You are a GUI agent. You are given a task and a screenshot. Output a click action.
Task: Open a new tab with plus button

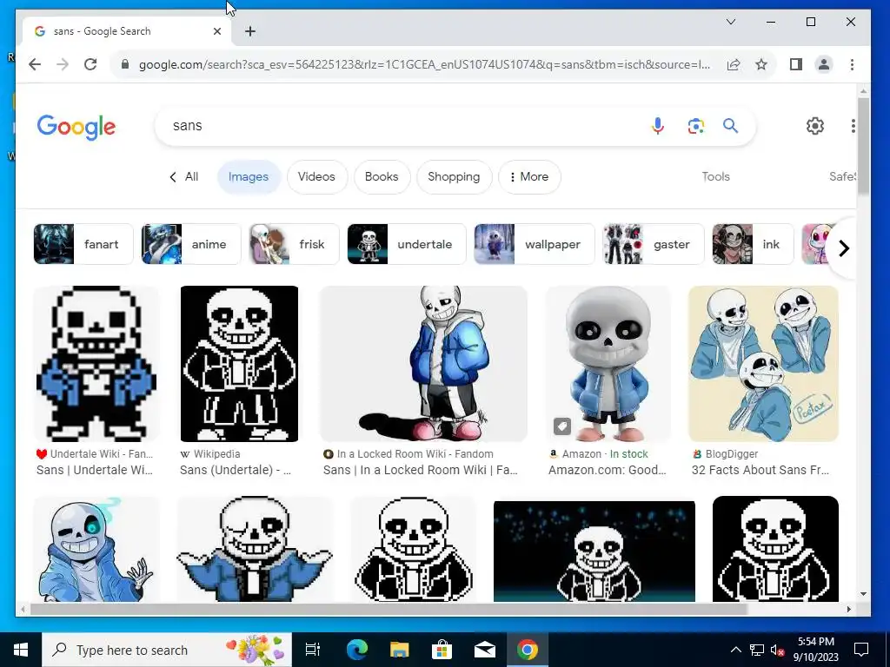click(250, 31)
